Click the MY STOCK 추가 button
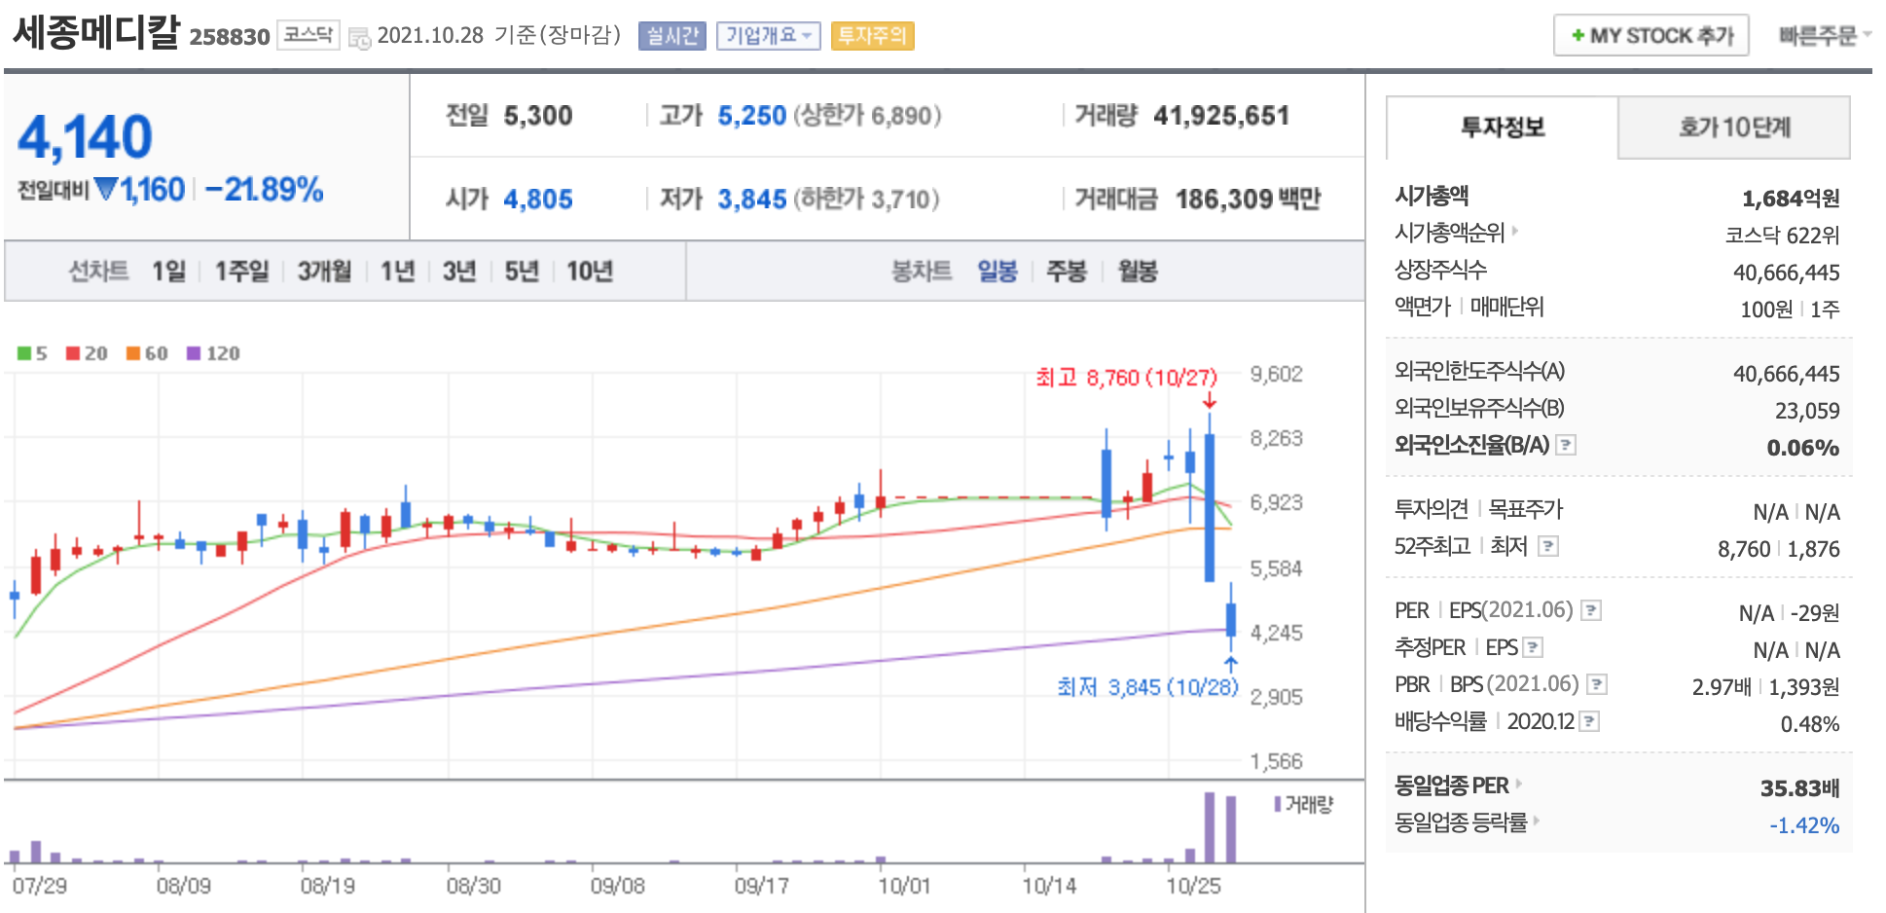 tap(1651, 35)
